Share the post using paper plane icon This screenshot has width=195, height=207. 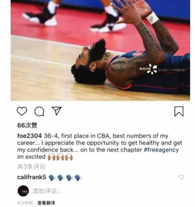[x=57, y=111]
